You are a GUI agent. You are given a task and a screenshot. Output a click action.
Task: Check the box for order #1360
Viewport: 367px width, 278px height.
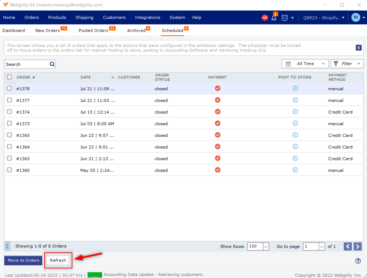[9, 170]
